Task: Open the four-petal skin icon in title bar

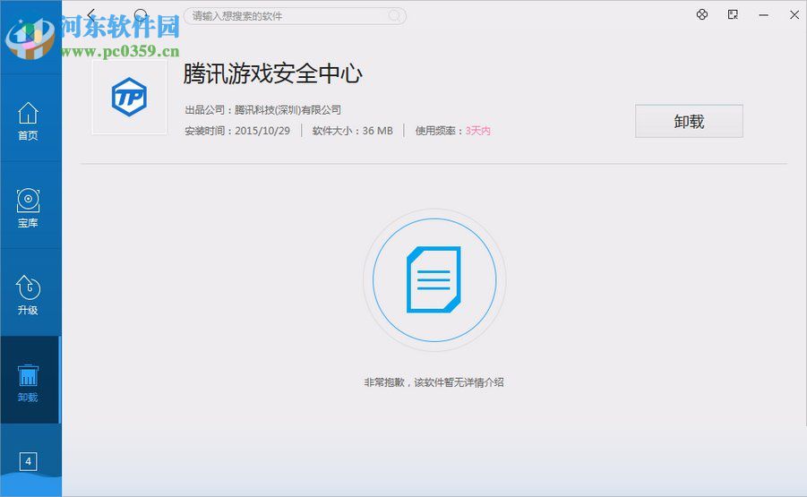Action: pos(702,15)
